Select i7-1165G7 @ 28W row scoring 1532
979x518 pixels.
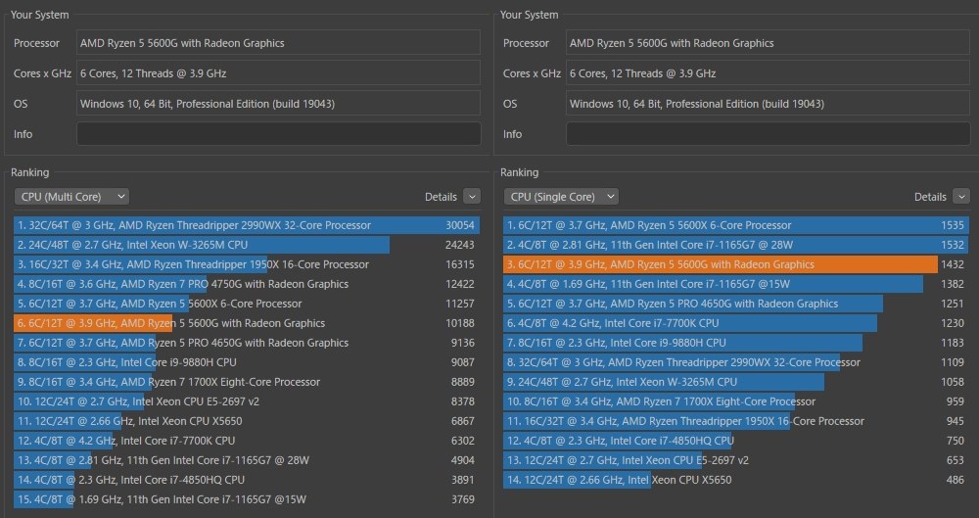click(736, 245)
